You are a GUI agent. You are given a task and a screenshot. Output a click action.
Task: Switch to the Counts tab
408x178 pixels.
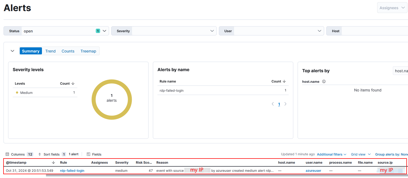coord(68,51)
